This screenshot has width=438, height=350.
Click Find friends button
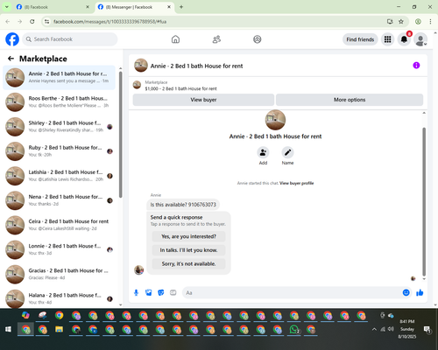click(x=360, y=39)
